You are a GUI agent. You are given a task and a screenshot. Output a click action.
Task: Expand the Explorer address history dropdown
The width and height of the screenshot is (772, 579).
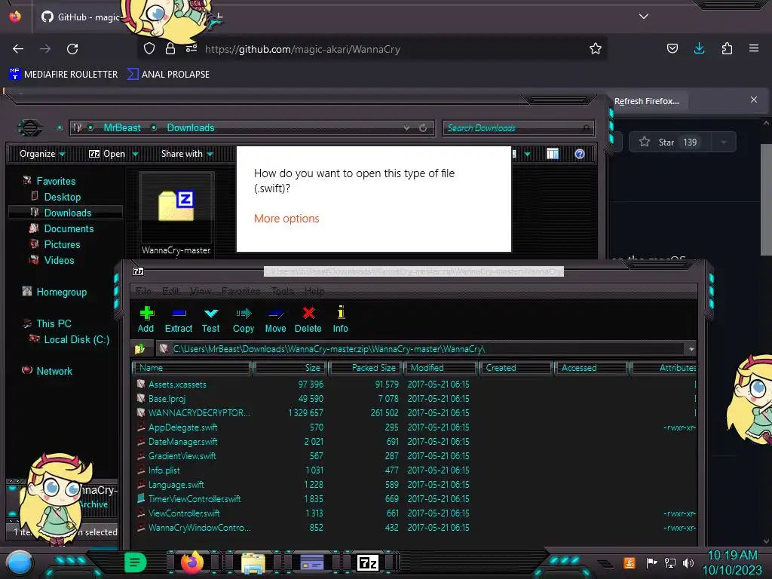(406, 128)
